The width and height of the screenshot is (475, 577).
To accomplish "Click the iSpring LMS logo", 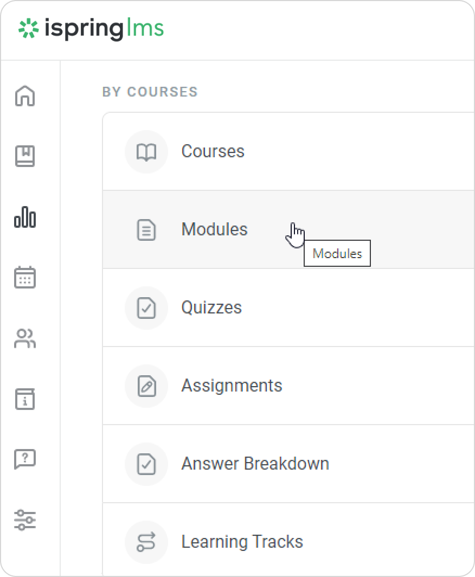I will (91, 29).
